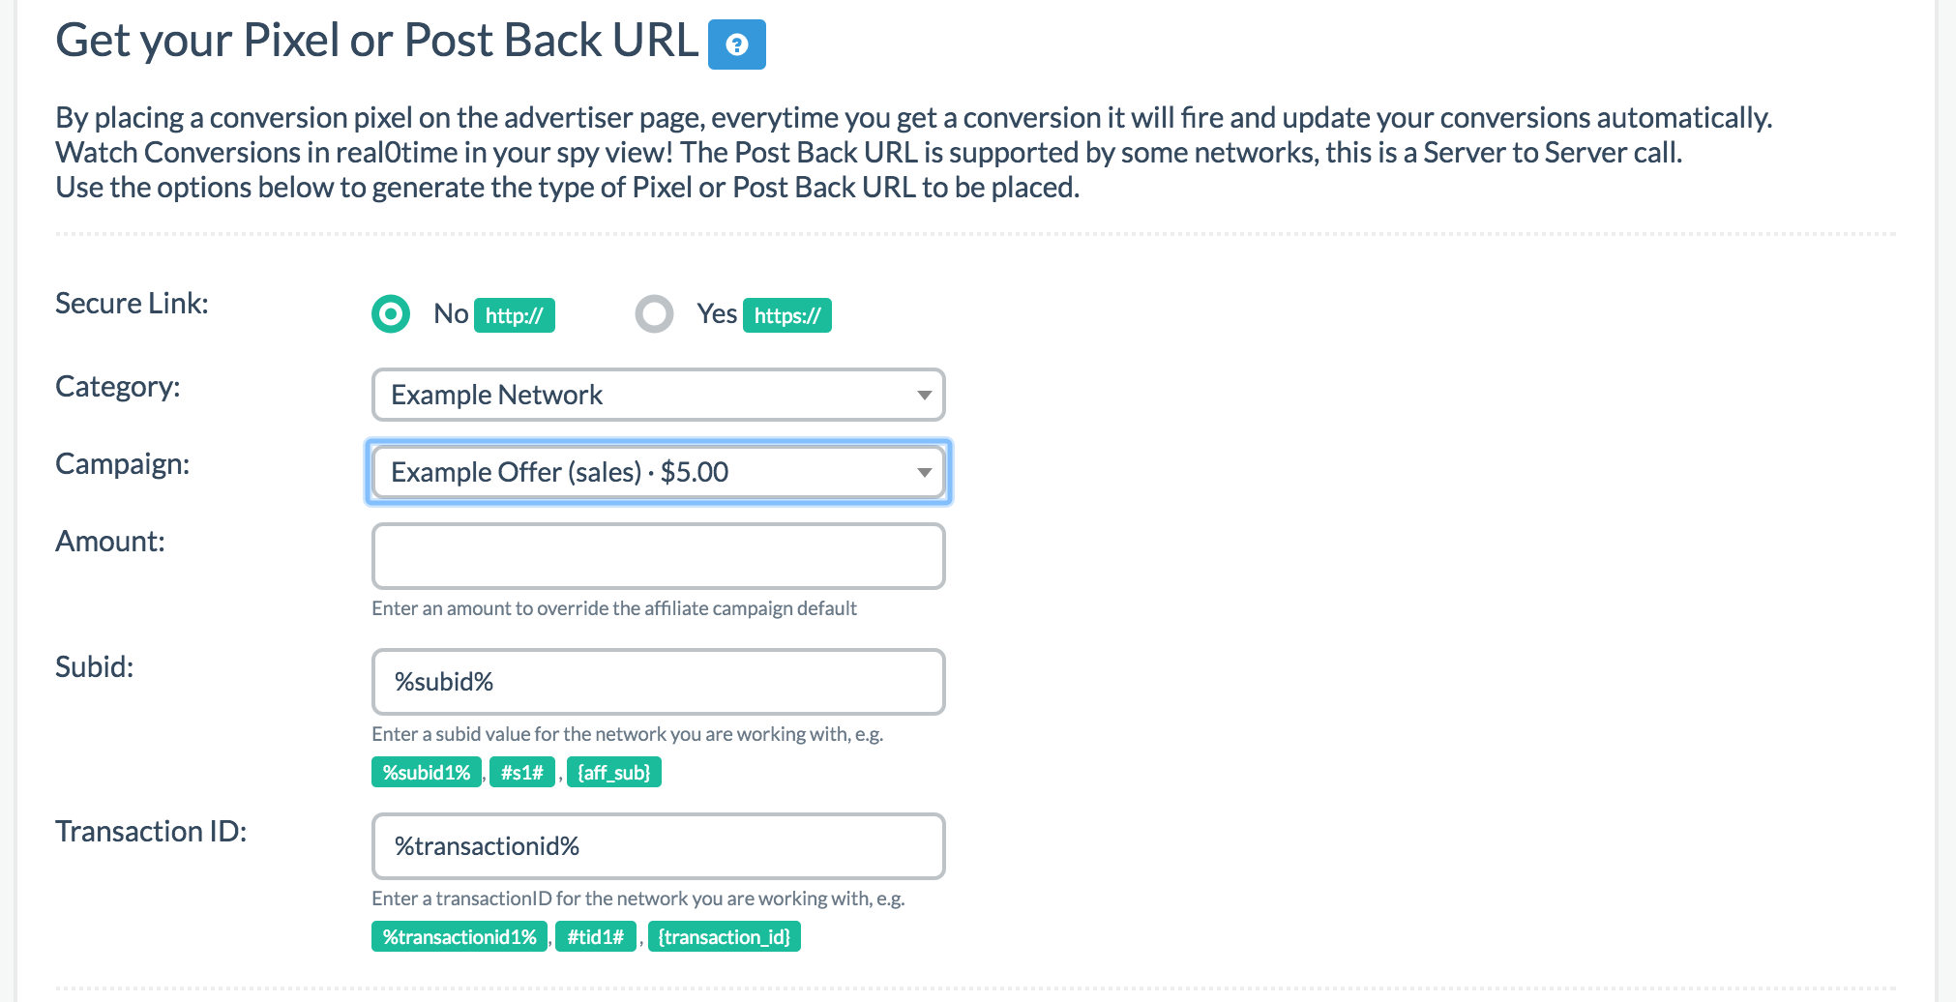Focus the Amount input field
Screen dimensions: 1956x1002
(x=658, y=556)
